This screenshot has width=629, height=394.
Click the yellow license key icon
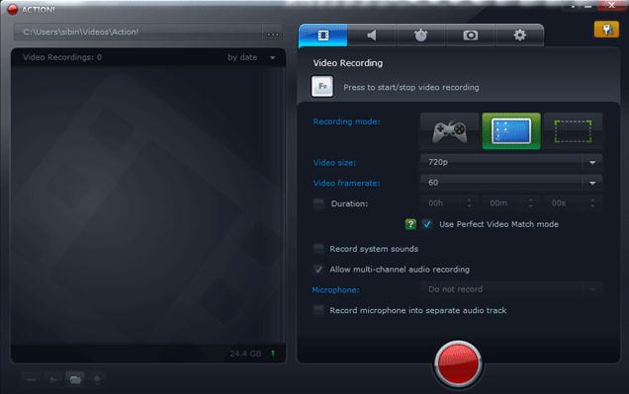coord(606,30)
